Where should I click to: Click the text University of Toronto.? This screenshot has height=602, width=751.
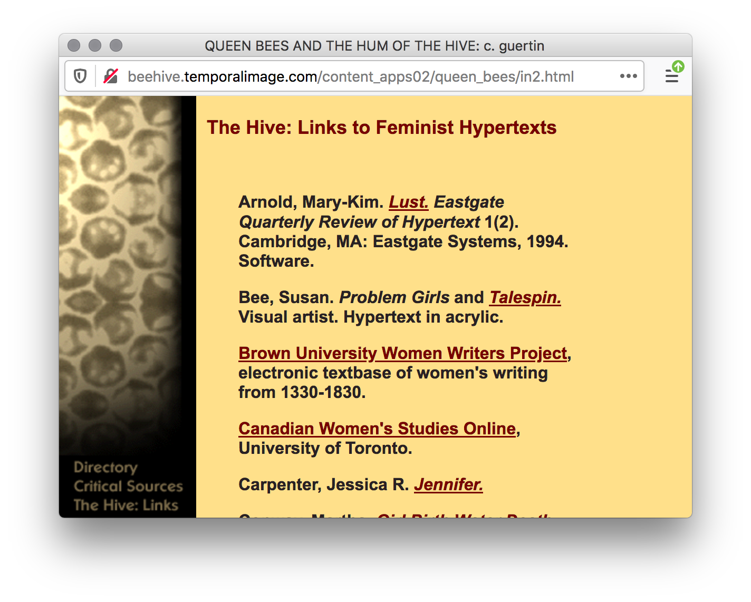click(325, 448)
